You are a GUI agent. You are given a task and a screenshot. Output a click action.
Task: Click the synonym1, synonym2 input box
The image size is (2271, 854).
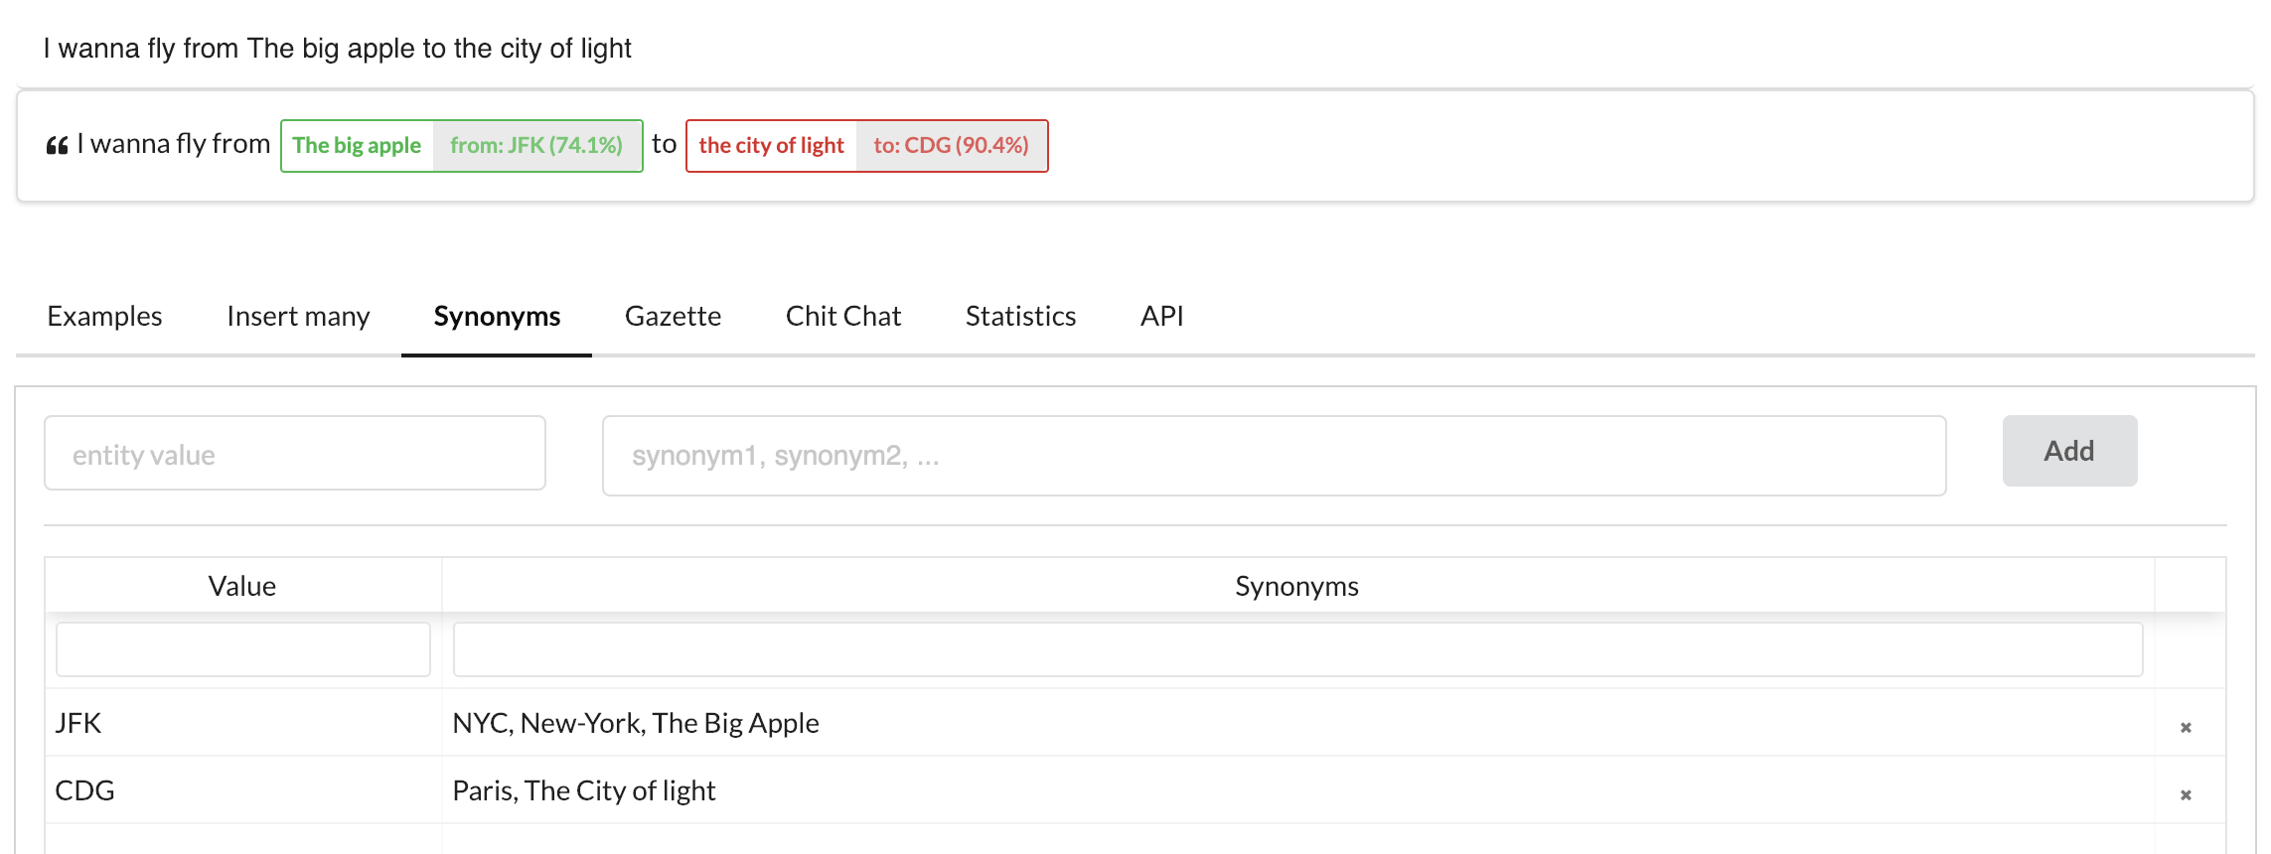(x=1273, y=456)
